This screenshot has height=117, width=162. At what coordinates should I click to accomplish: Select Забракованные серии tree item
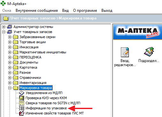tap(37, 37)
